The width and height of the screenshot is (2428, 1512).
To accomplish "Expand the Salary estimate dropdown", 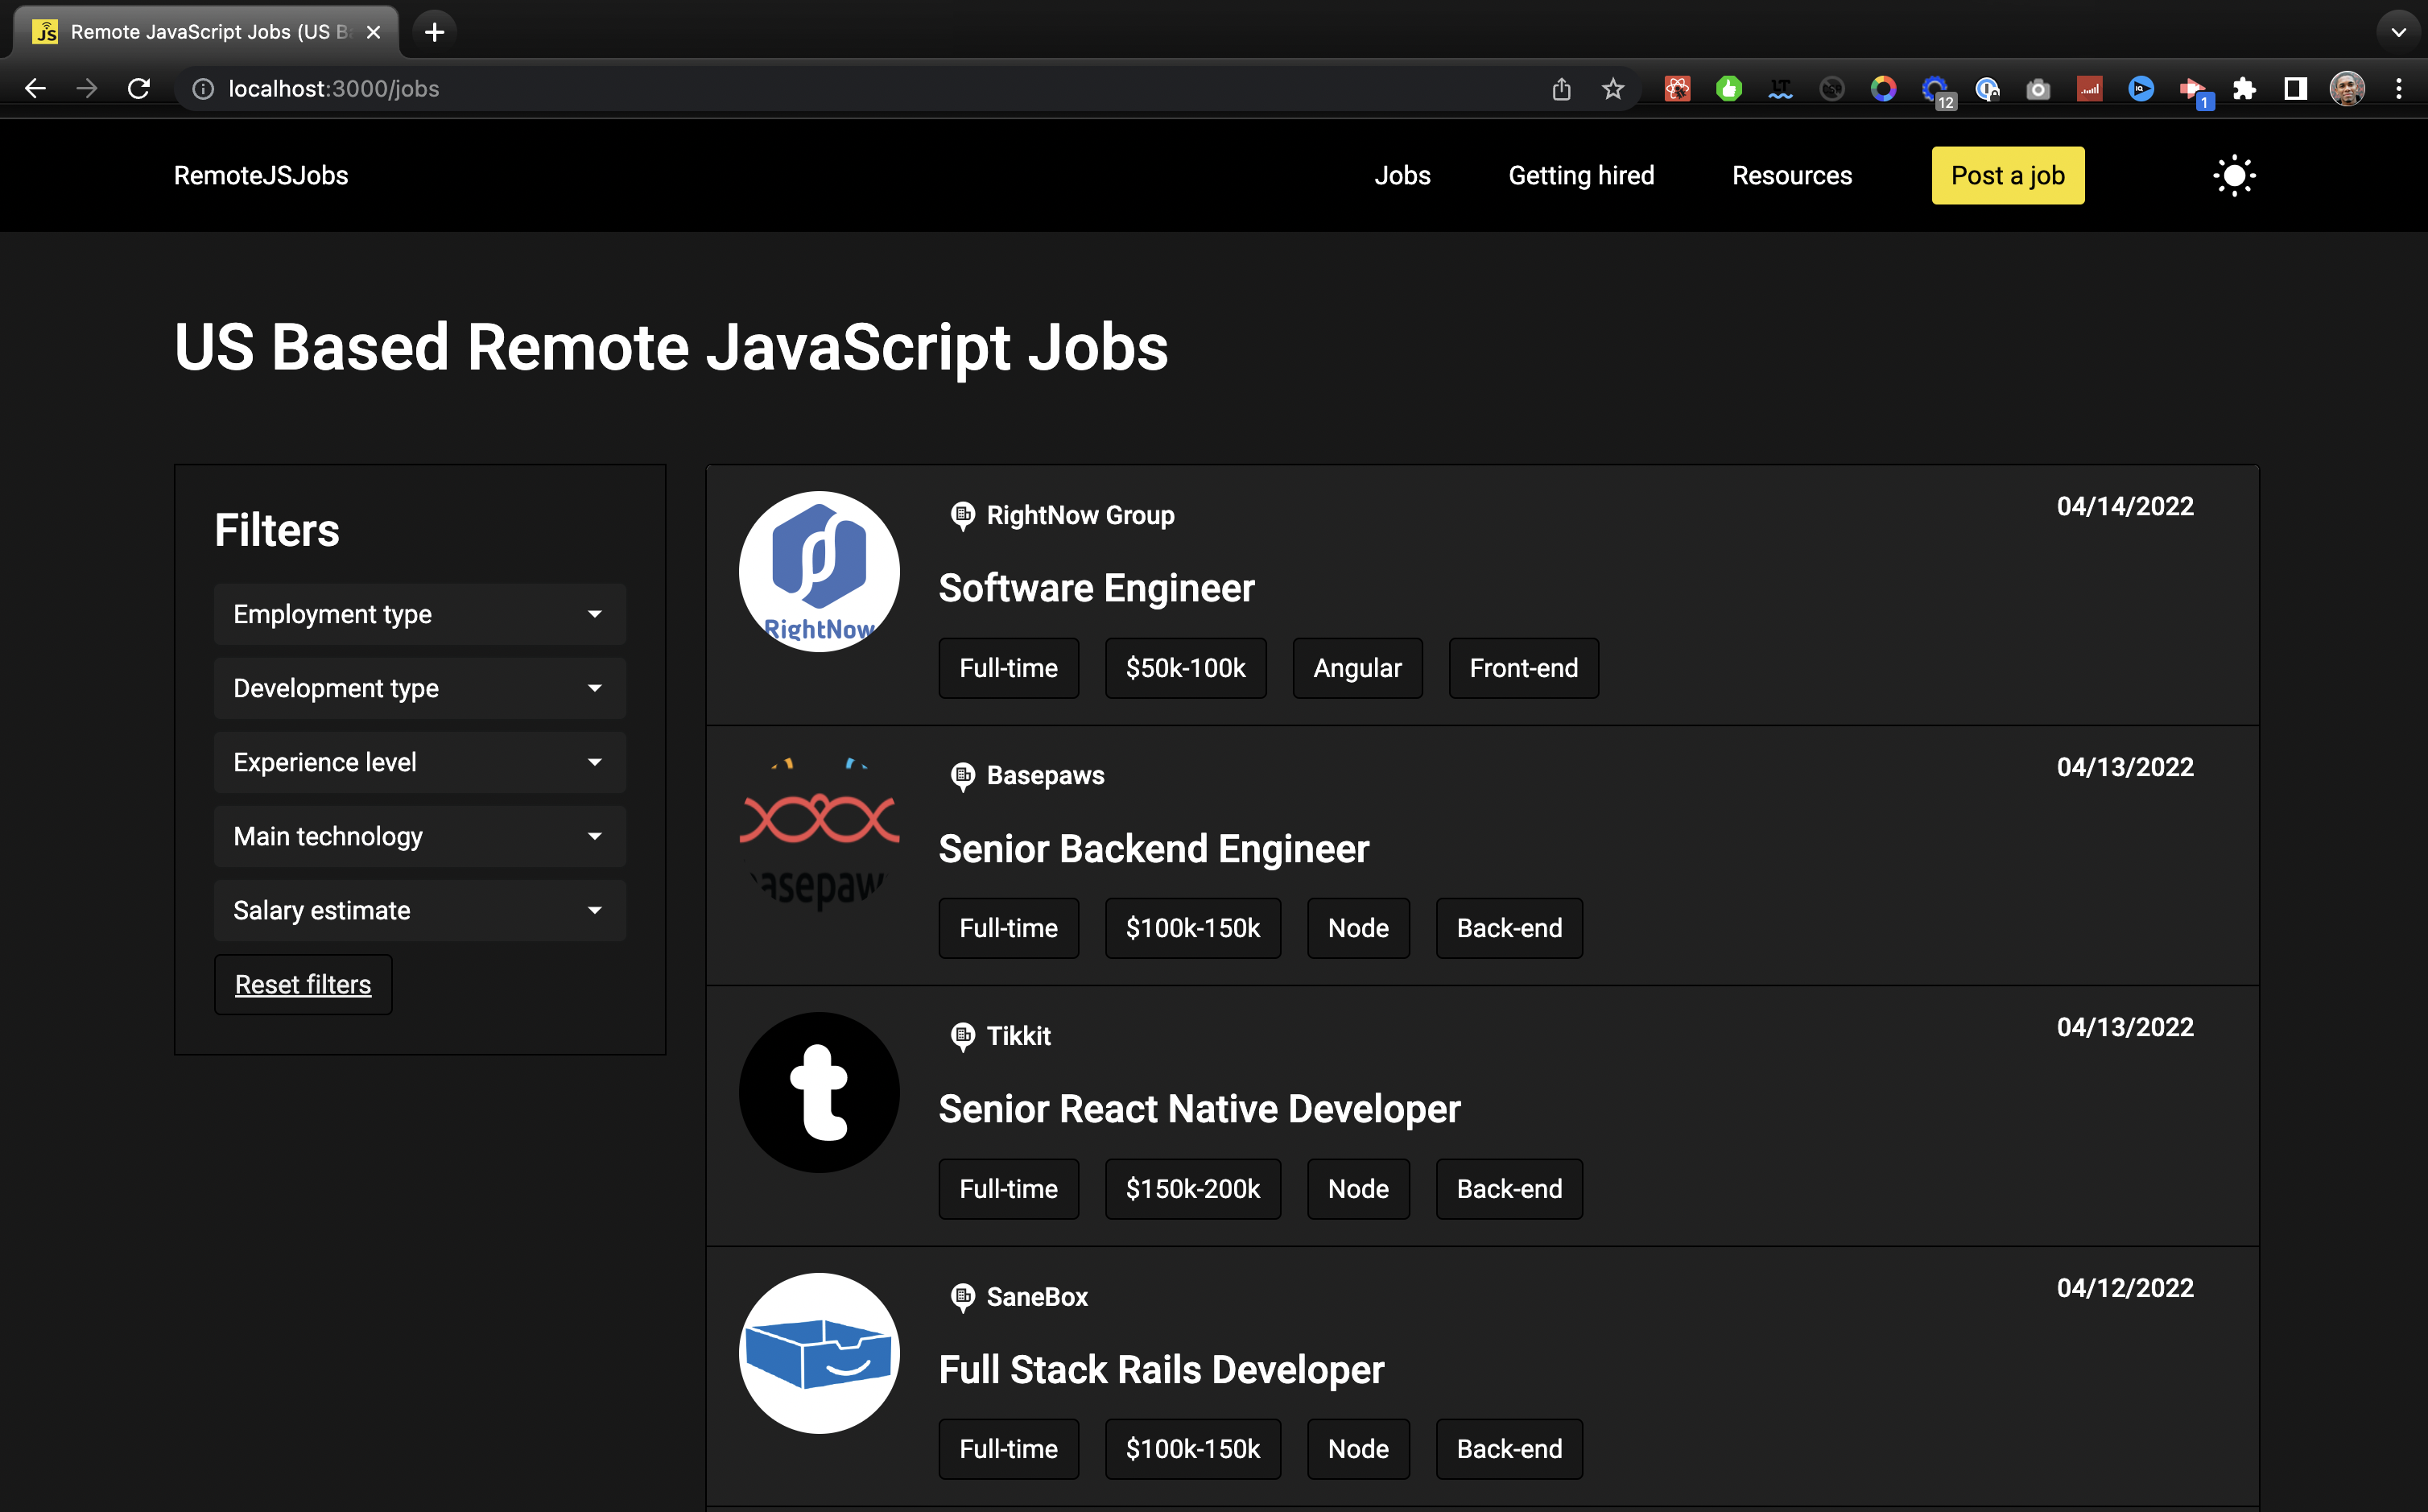I will 419,910.
